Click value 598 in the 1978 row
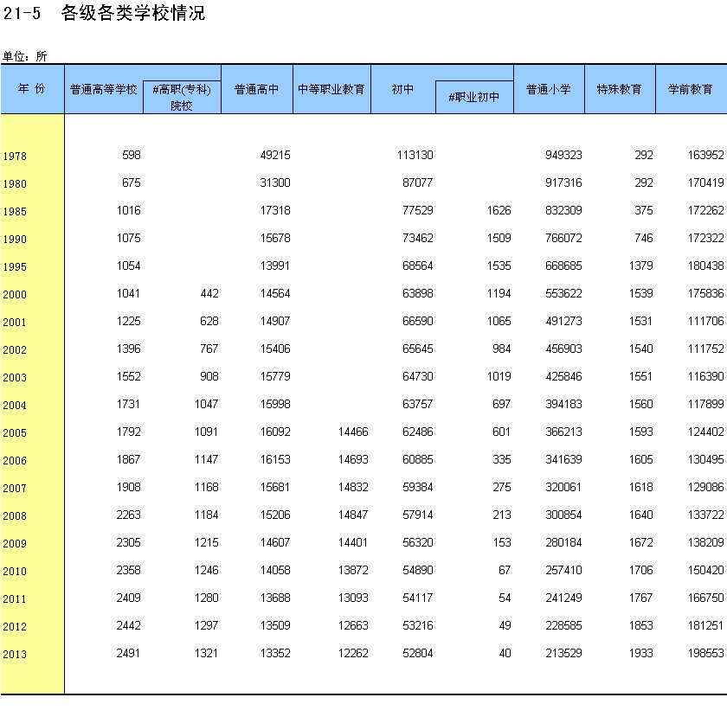Viewport: 727px width, 723px height. point(132,155)
